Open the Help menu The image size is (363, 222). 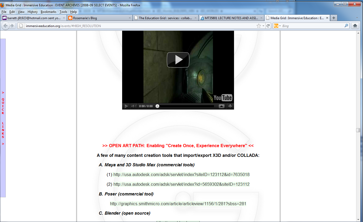(73, 12)
